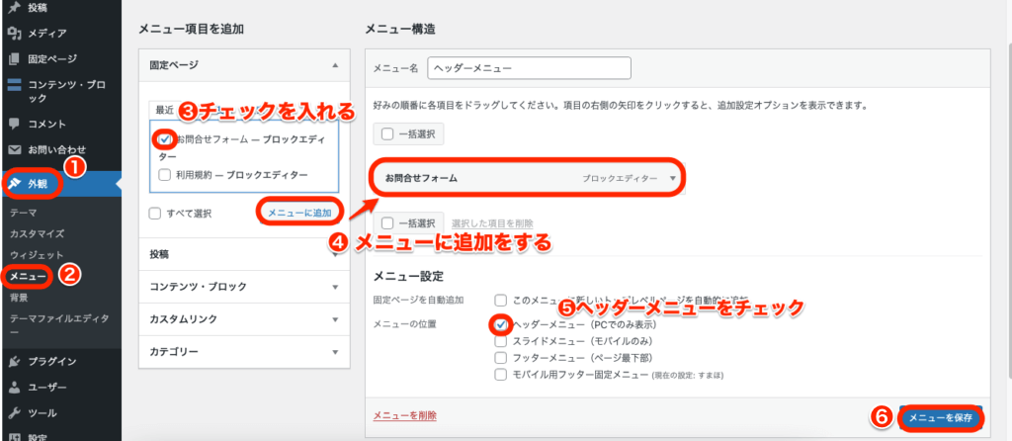Click the メニューを削除 link
This screenshot has width=1012, height=441.
pos(404,415)
